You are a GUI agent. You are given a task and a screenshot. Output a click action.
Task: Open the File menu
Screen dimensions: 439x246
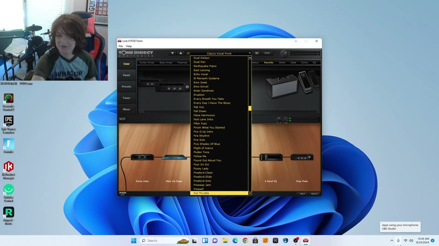[x=121, y=46]
